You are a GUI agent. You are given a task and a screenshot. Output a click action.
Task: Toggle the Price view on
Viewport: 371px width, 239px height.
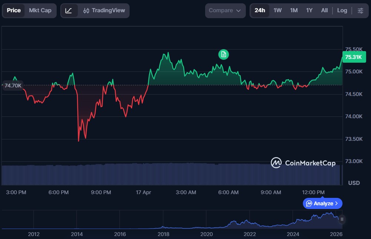pos(14,10)
